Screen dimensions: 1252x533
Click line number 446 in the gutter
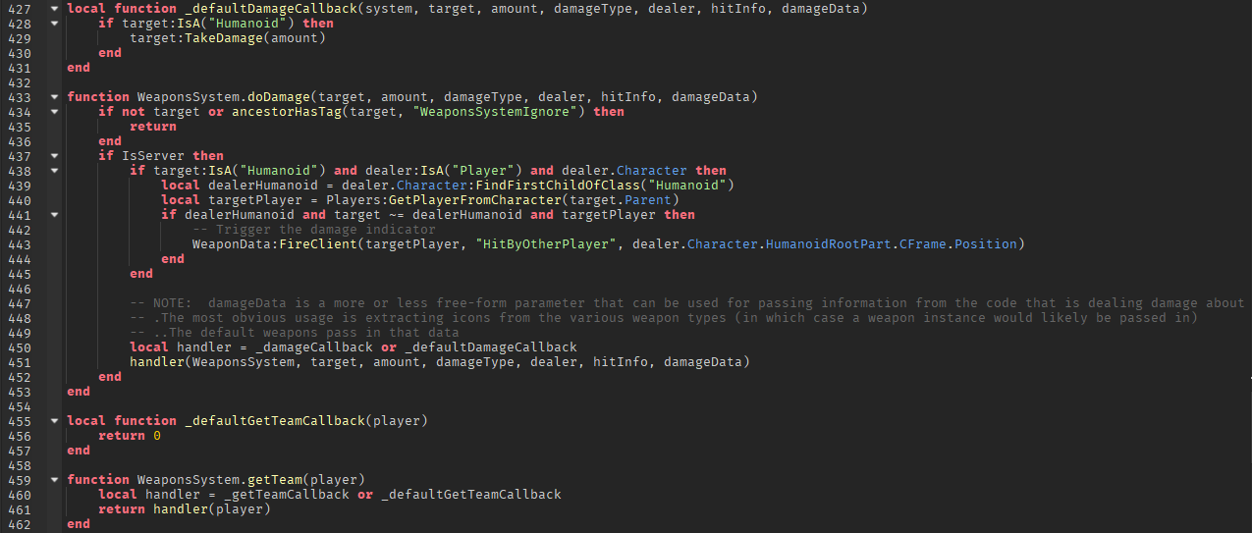(x=21, y=288)
